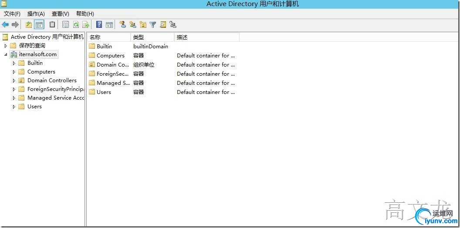Click the funnel Filter options icon

pyautogui.click(x=153, y=25)
